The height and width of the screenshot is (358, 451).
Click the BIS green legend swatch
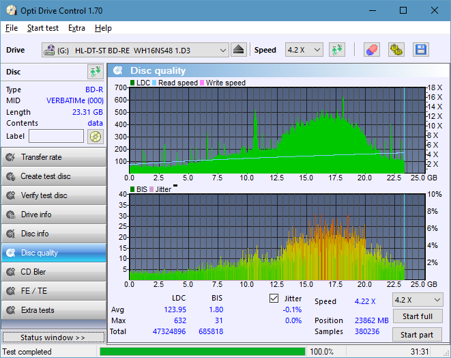132,189
